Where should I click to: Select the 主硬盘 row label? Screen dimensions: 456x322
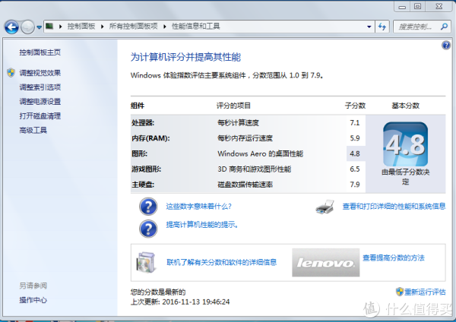coord(143,185)
